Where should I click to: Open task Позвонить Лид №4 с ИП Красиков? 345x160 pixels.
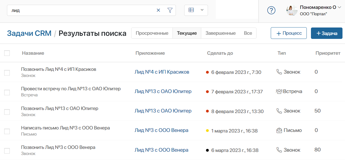[59, 69]
